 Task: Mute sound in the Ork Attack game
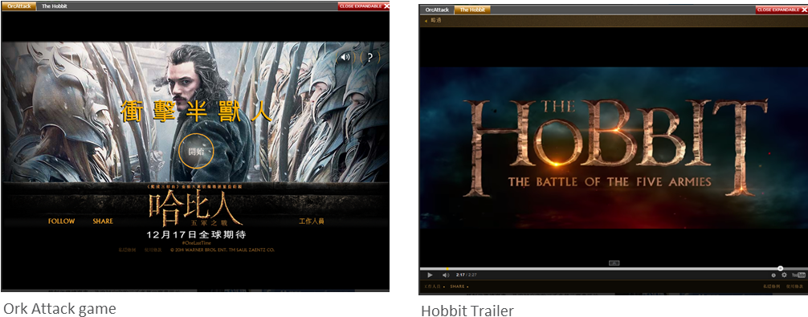tap(345, 57)
